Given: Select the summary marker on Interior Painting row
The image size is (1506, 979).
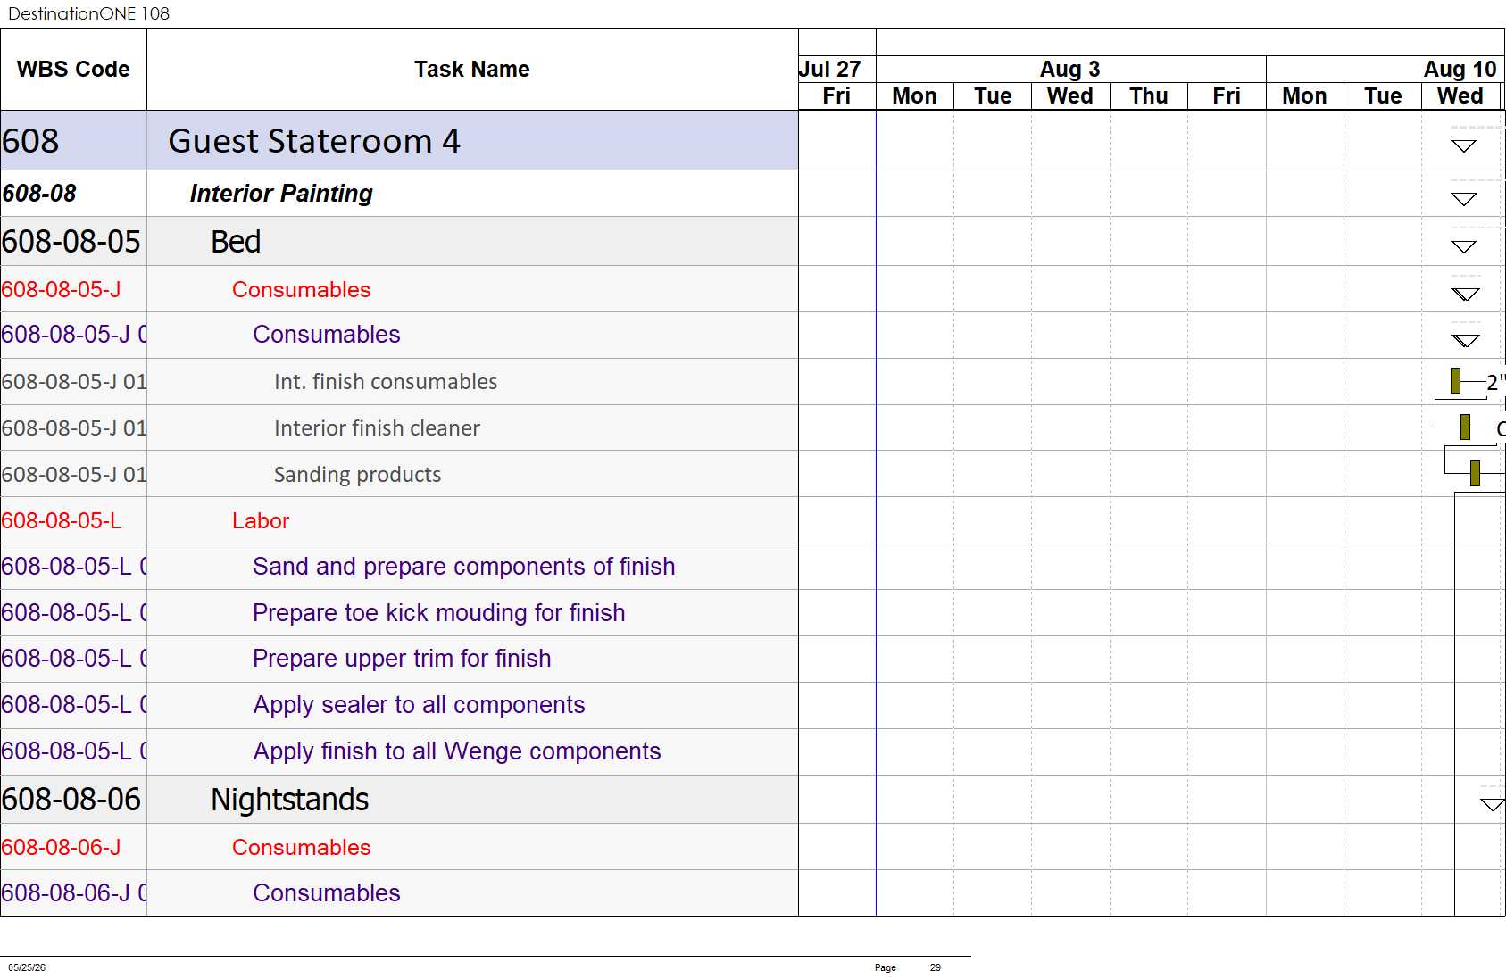Looking at the screenshot, I should (1463, 199).
